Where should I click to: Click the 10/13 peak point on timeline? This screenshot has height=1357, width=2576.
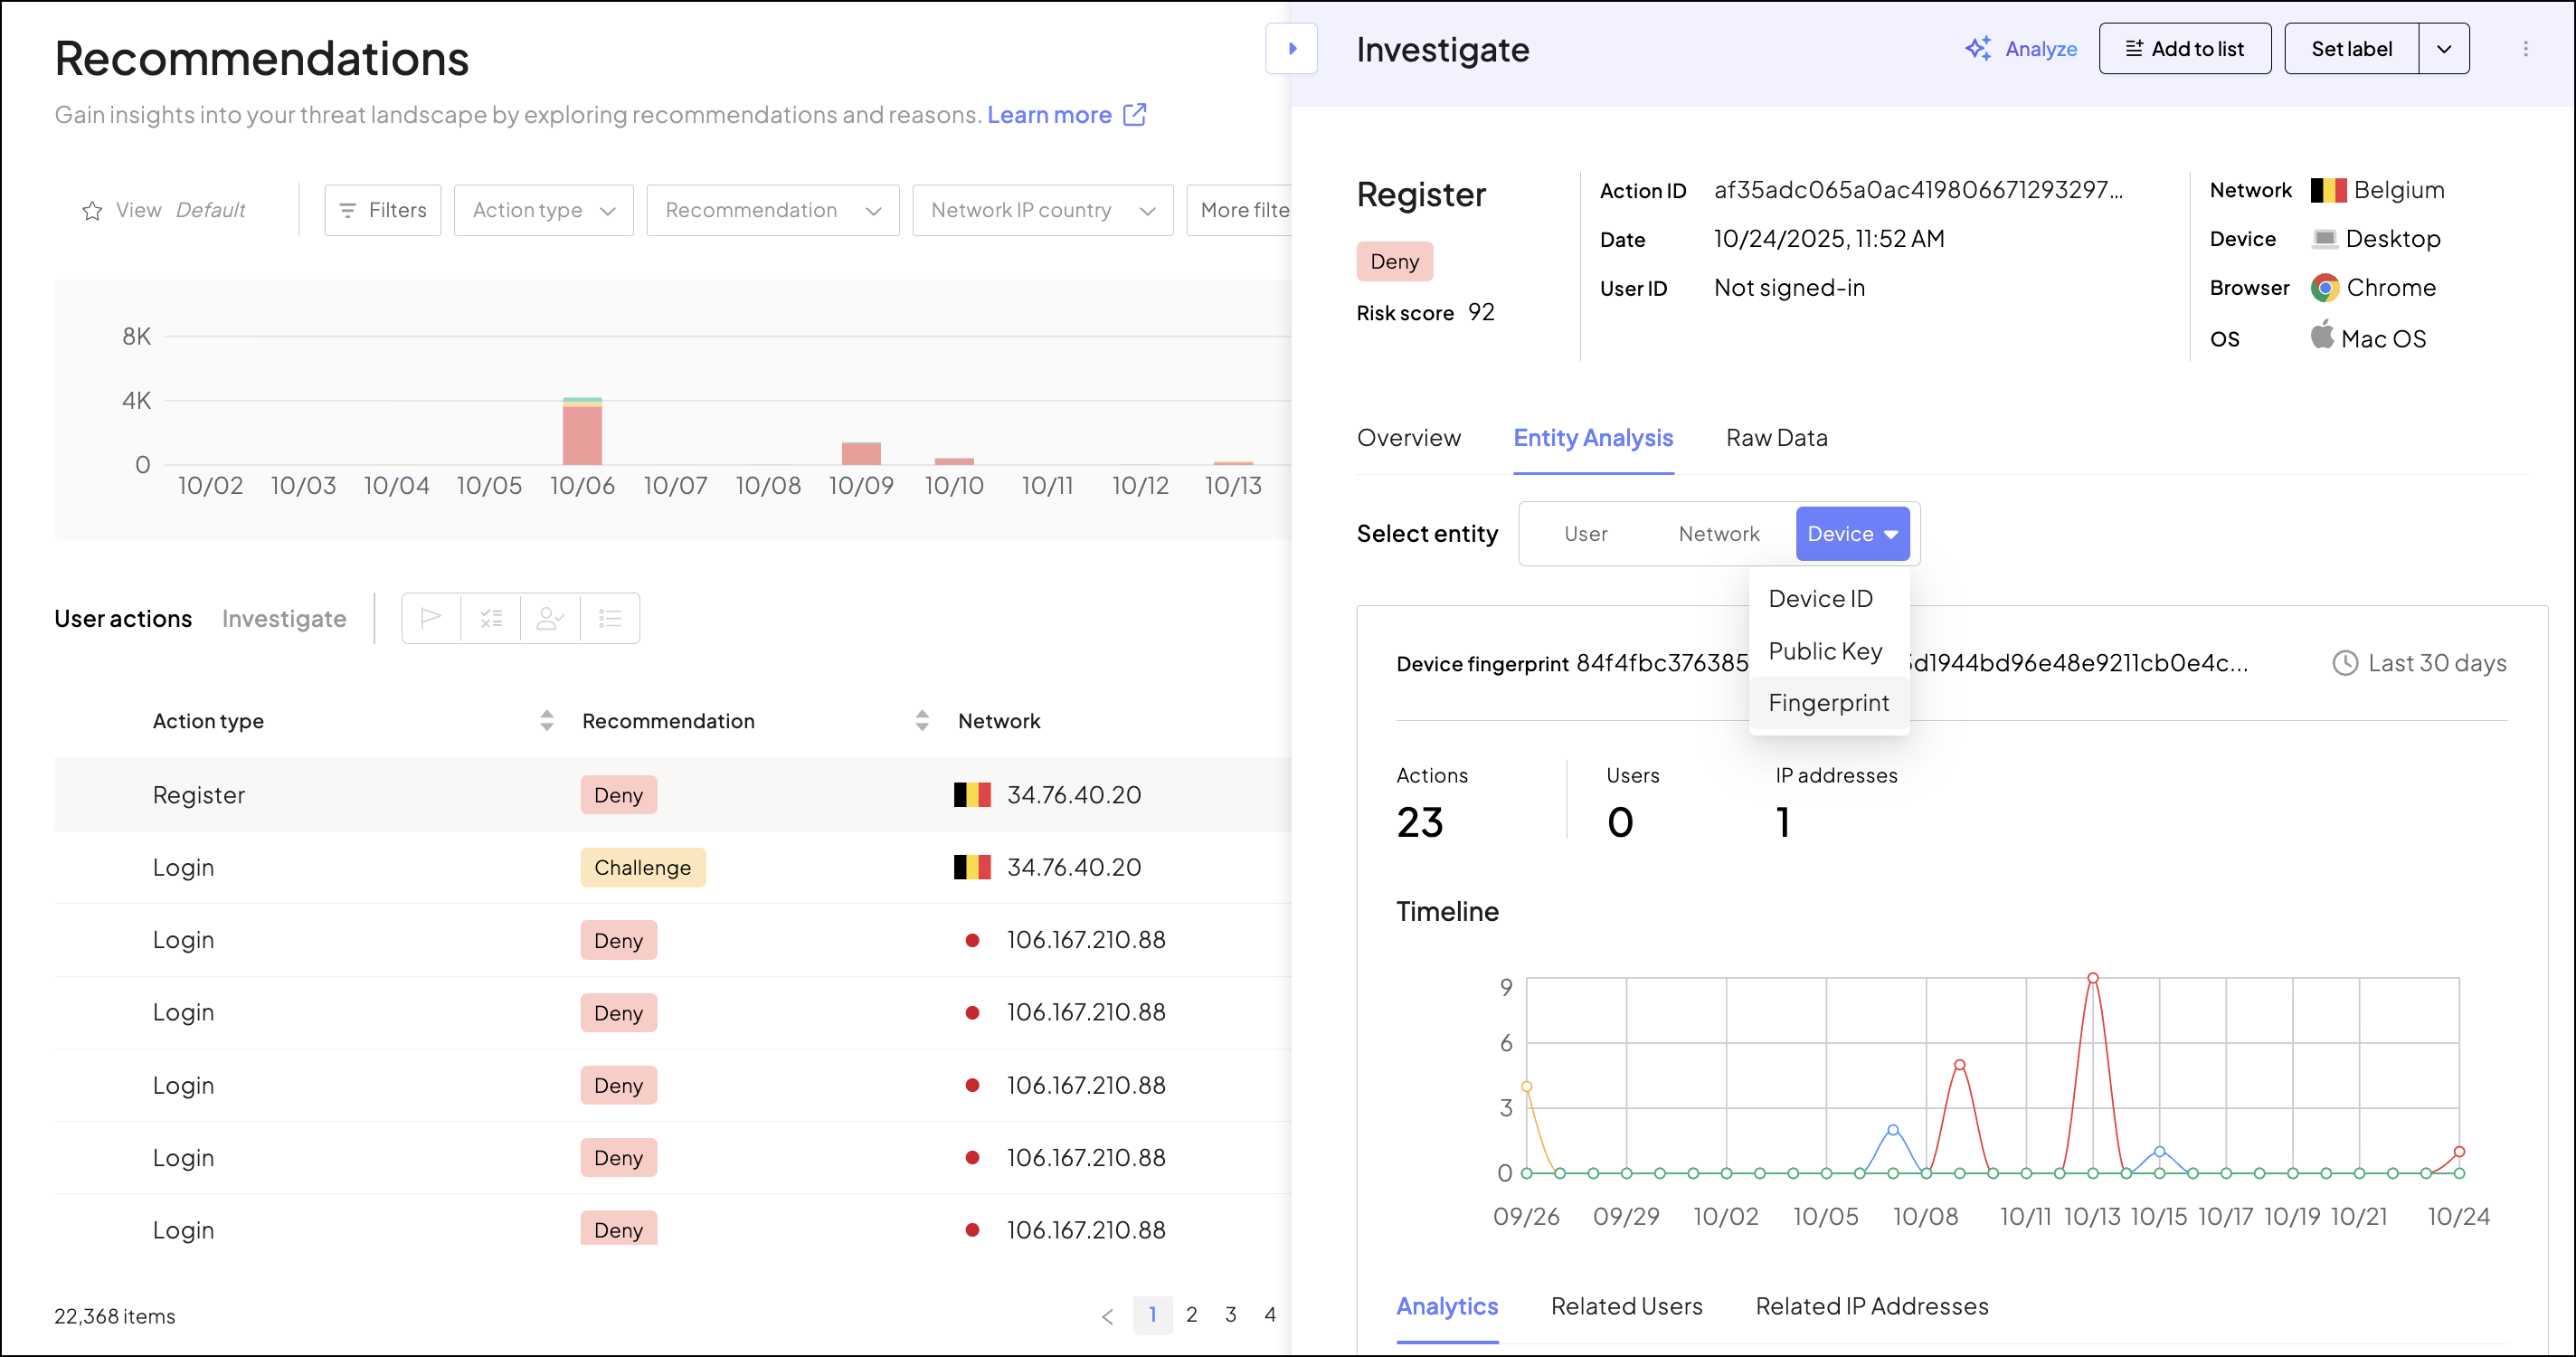(2092, 978)
